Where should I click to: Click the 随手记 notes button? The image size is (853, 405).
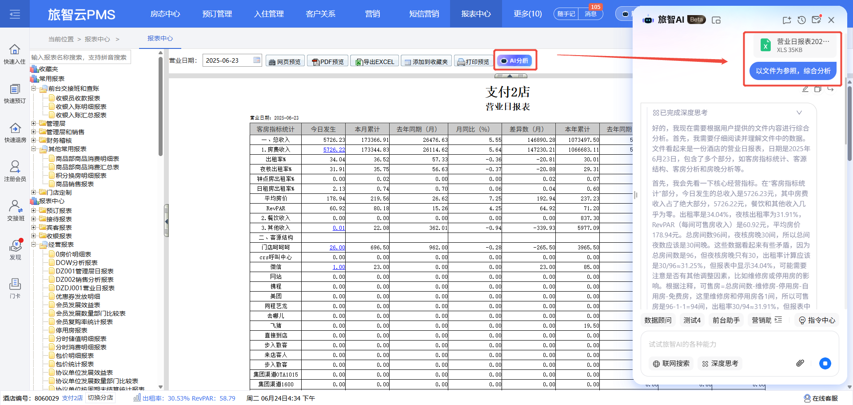[566, 14]
